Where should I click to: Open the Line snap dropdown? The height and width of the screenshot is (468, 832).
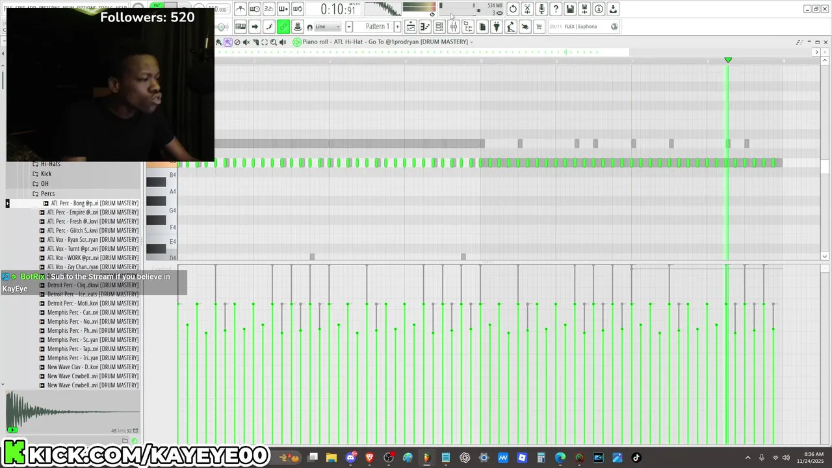[328, 27]
